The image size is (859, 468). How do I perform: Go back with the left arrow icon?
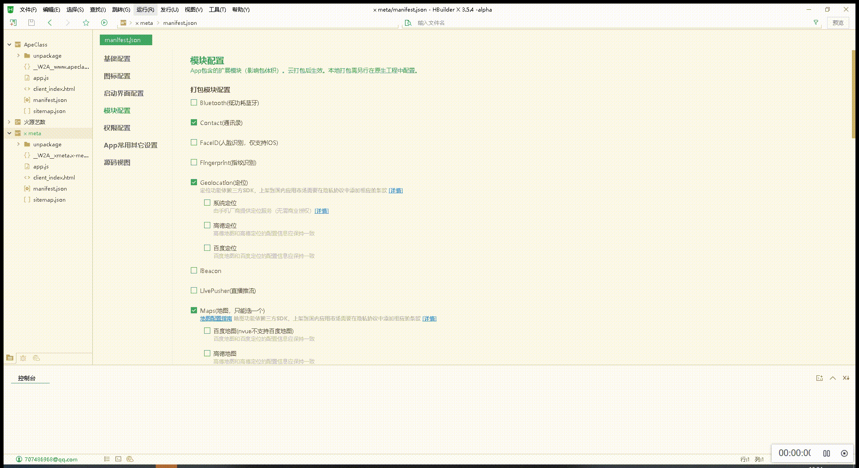50,23
